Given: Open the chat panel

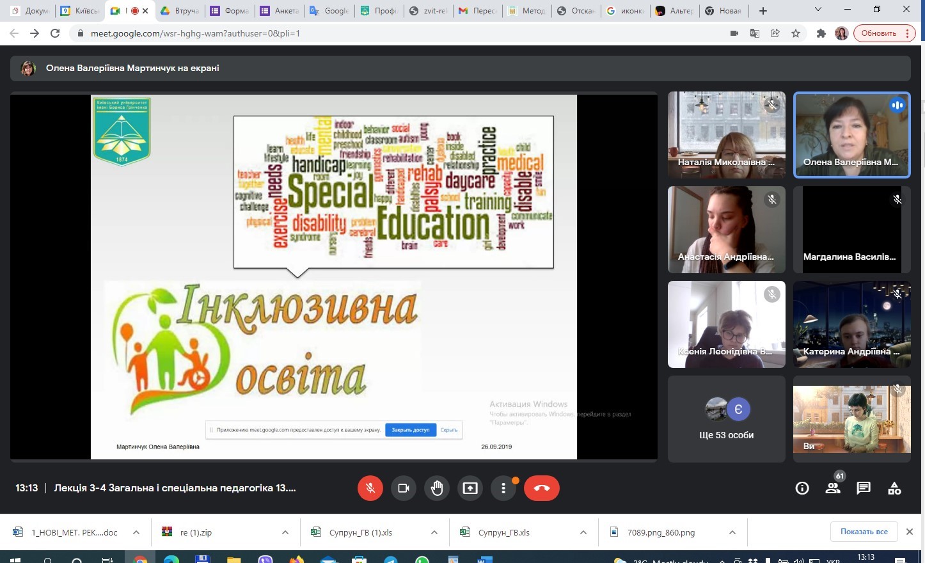Looking at the screenshot, I should (864, 488).
